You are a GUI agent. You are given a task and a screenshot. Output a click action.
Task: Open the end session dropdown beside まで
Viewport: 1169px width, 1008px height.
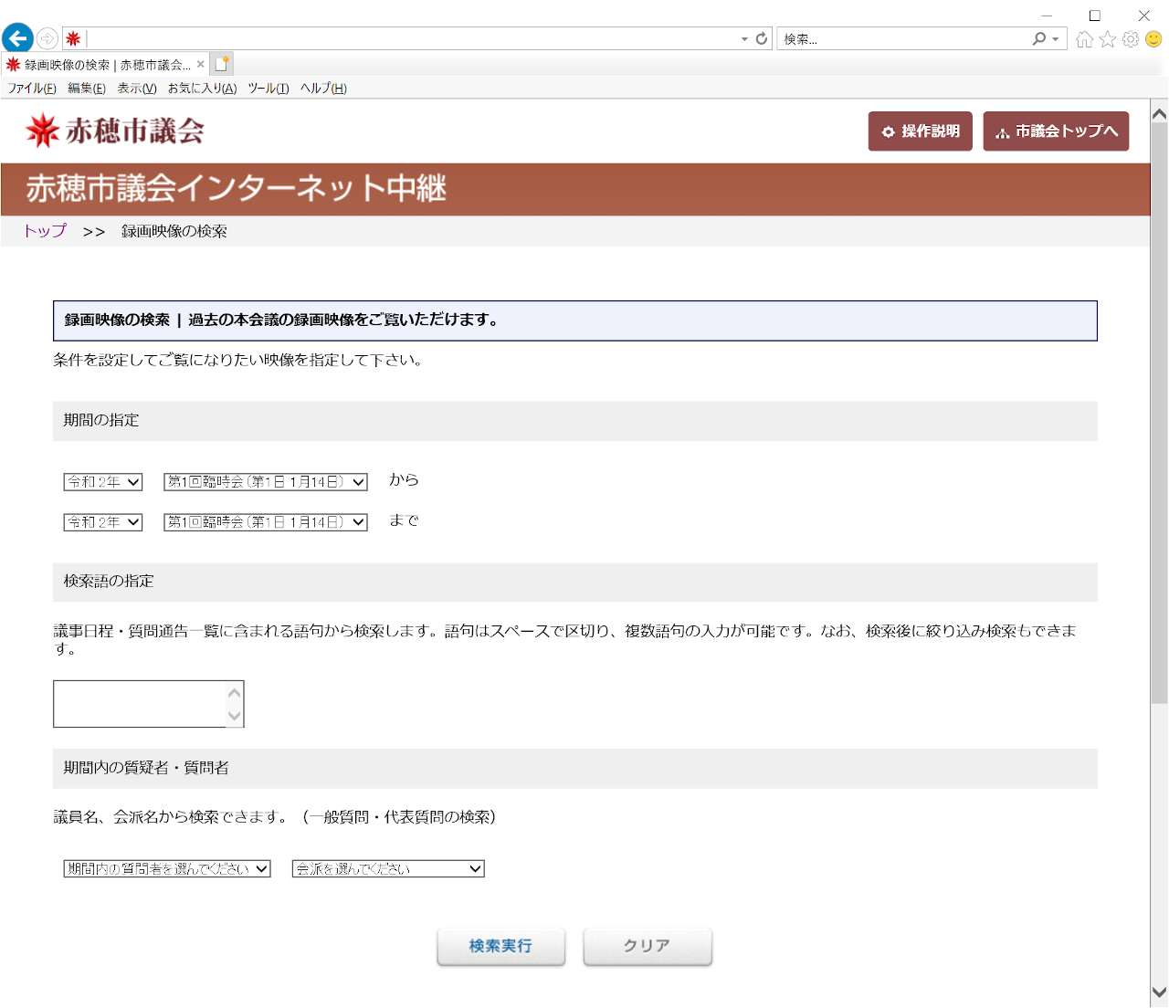coord(266,522)
